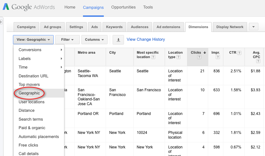Click the Clicks sort arrow
This screenshot has width=265, height=156.
[205, 53]
